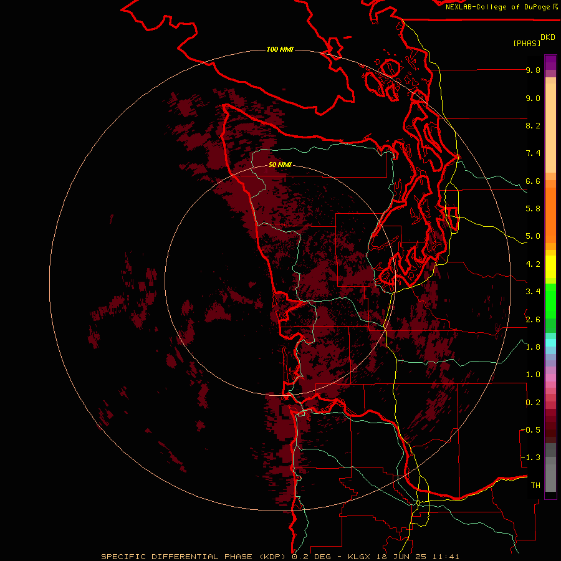
Task: Click the 5.0 scale value
Action: (x=533, y=236)
